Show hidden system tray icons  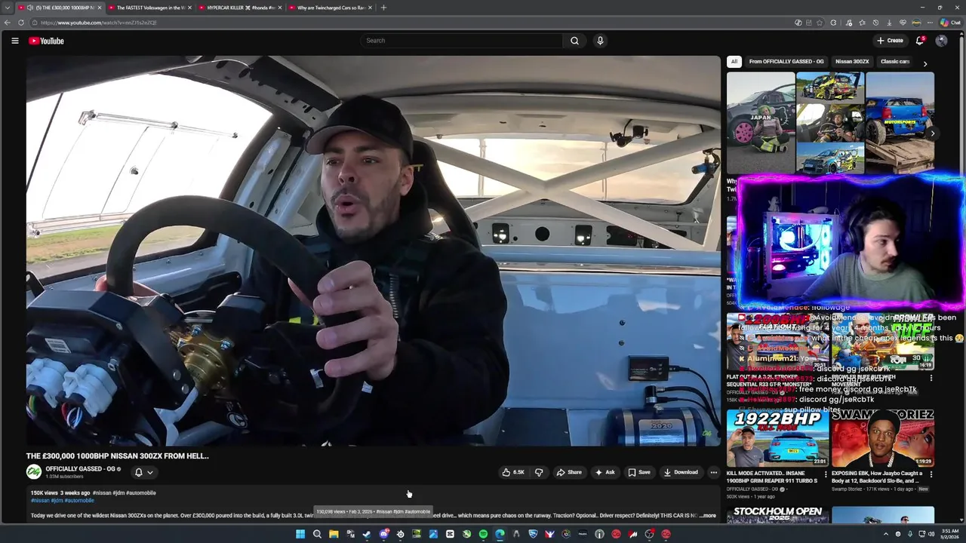coord(886,534)
